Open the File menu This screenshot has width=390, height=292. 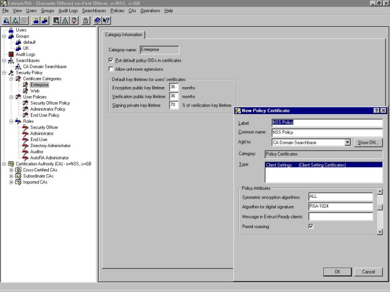click(x=5, y=11)
